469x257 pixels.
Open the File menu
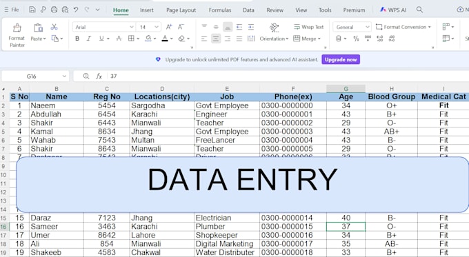click(12, 10)
